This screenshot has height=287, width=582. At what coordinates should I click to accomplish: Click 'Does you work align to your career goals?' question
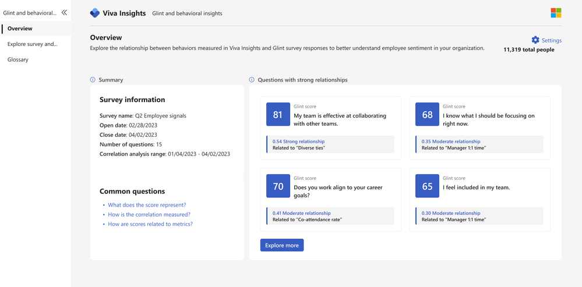[x=338, y=192]
